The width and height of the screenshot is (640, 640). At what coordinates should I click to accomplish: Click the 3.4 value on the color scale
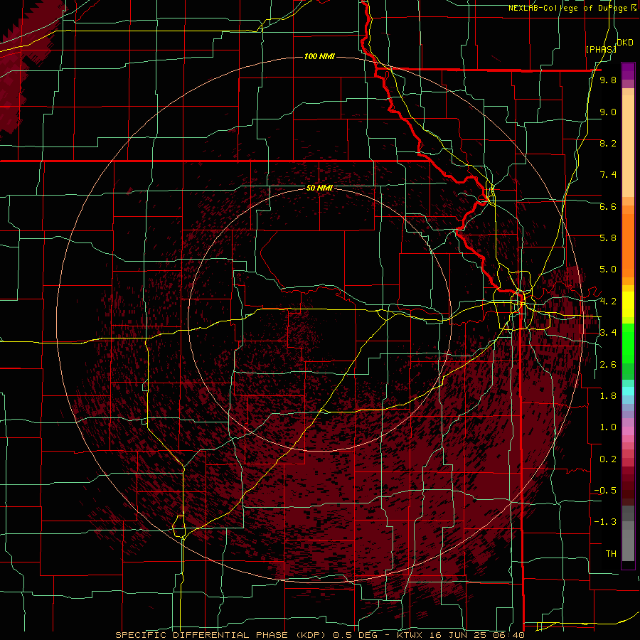608,333
